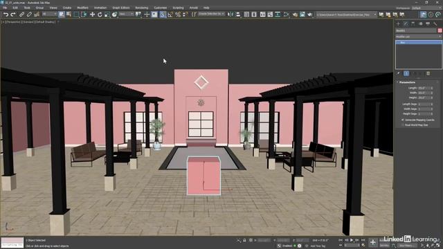Collapse the Parameters rollout

click(x=407, y=82)
